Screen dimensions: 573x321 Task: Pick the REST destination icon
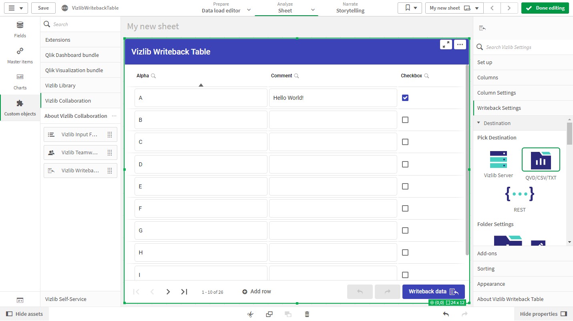coord(519,194)
